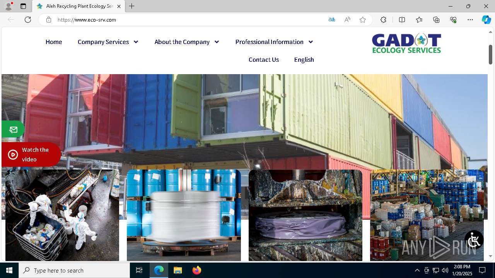Image resolution: width=495 pixels, height=278 pixels.
Task: Click the address bar URL
Action: click(x=87, y=20)
